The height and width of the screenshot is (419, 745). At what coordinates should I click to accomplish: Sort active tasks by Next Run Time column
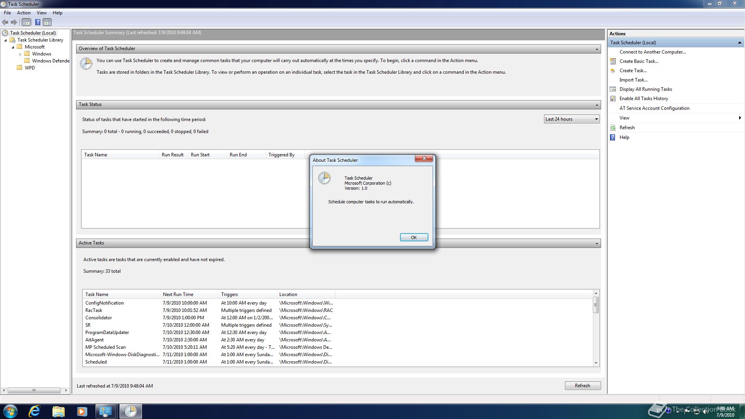[189, 294]
